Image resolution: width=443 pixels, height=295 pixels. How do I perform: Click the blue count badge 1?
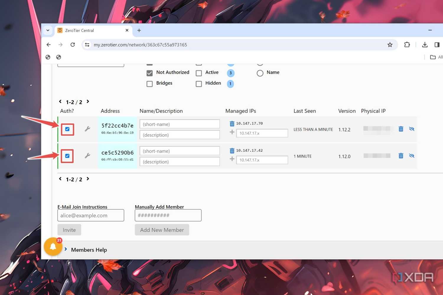click(230, 84)
